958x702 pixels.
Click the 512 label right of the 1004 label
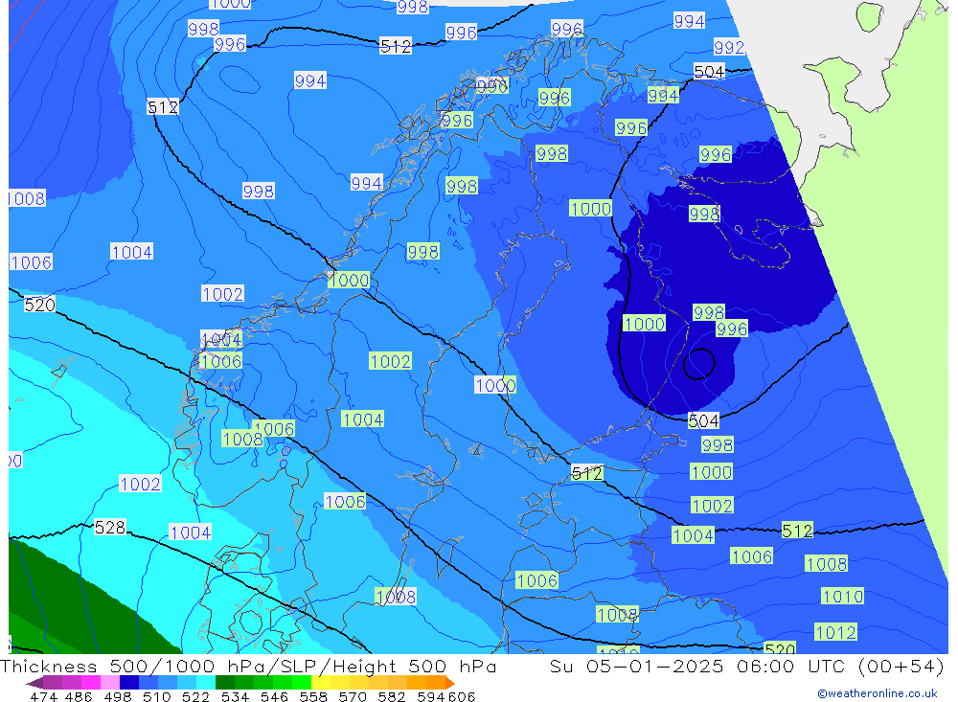[x=797, y=531]
